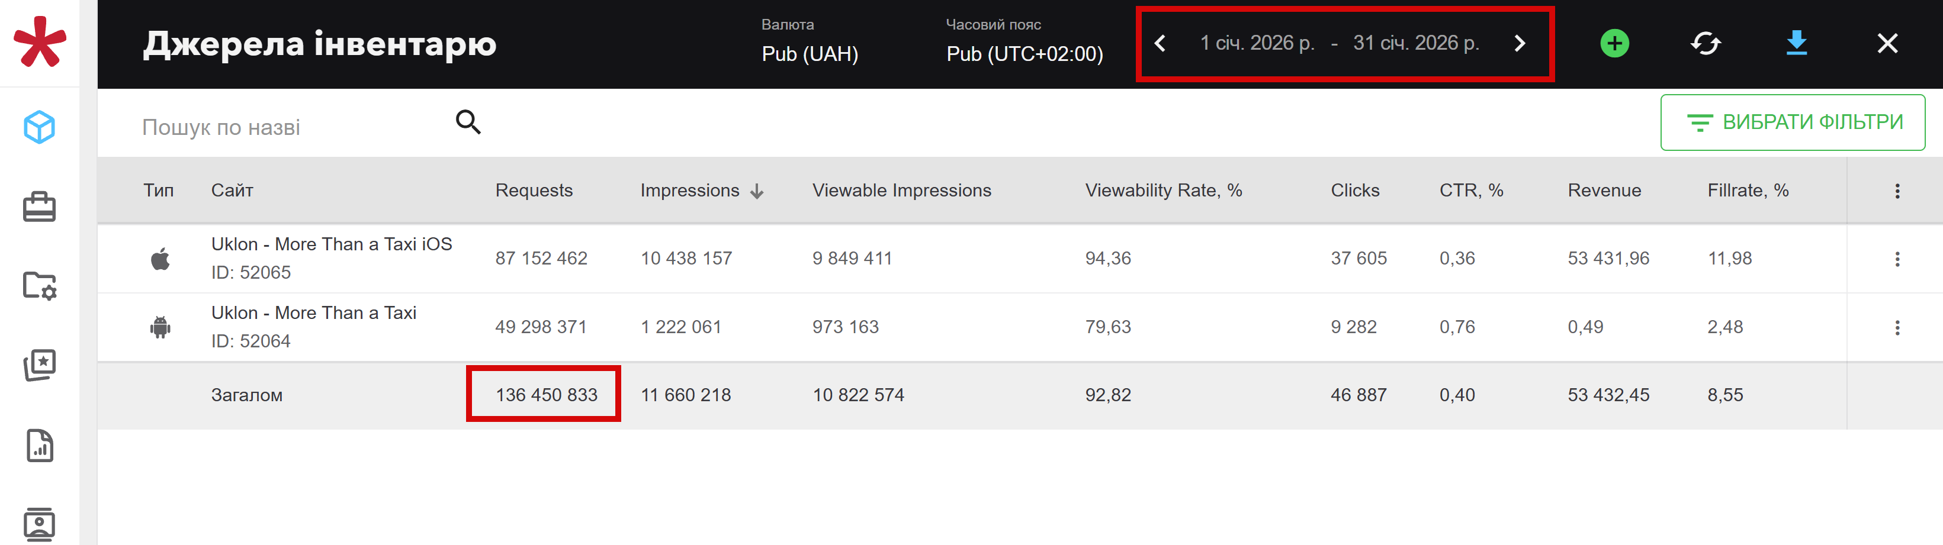1943x545 pixels.
Task: Open table column options menu
Action: point(1897,192)
